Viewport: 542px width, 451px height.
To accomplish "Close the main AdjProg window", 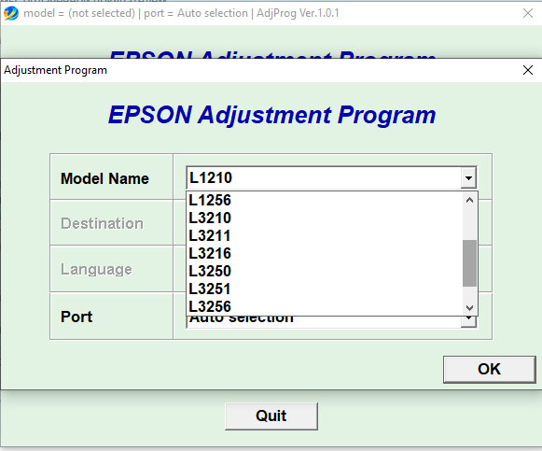I will click(x=528, y=13).
